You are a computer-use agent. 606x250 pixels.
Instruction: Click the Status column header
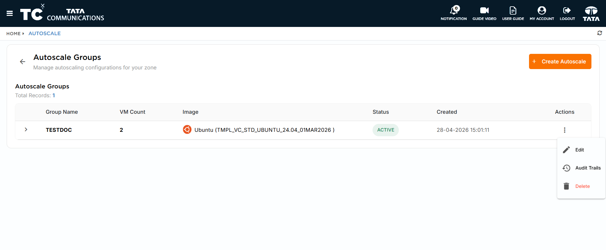click(x=381, y=112)
